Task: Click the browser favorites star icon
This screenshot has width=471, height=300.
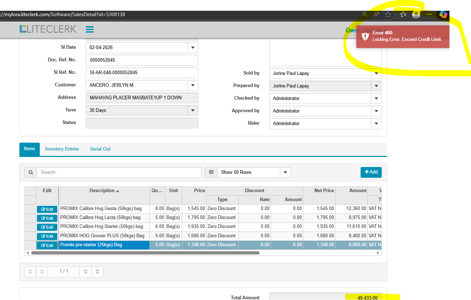Action: coord(387,14)
